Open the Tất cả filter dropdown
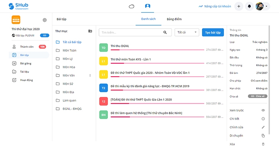Screen dimensions: 279x148 [x=187, y=33]
